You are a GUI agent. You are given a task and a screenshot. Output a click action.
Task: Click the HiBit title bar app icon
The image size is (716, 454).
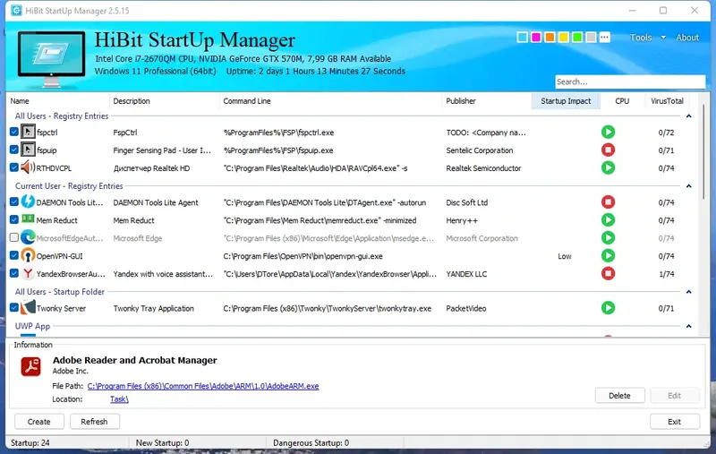point(16,10)
